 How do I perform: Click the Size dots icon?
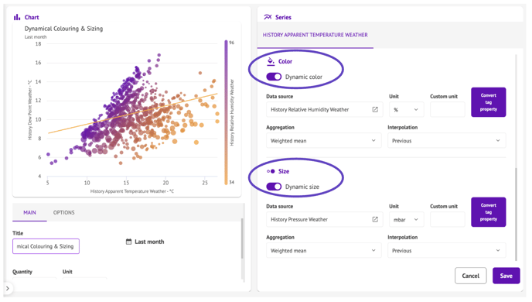[x=271, y=171]
